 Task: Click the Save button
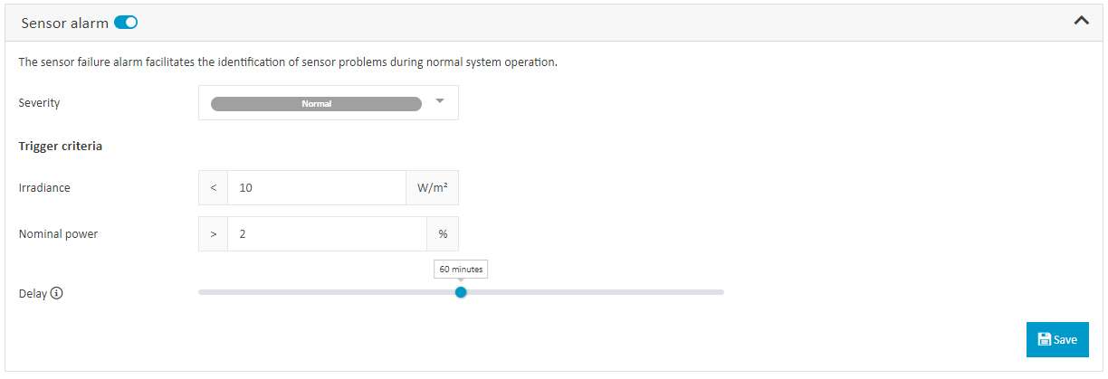click(1057, 339)
